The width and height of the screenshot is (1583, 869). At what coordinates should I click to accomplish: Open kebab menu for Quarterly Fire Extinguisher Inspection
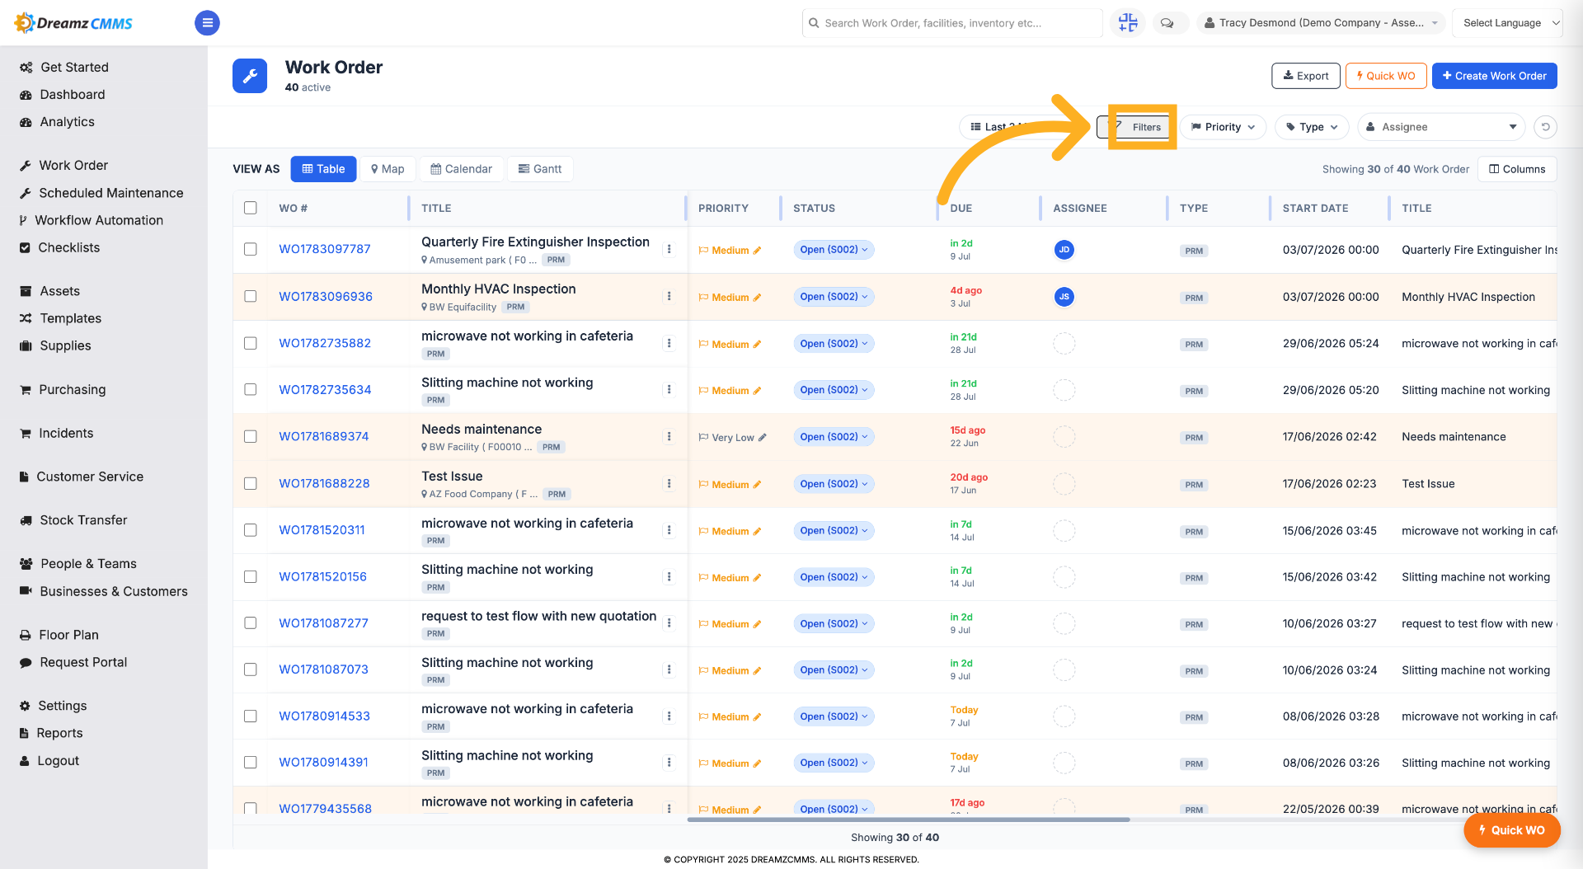coord(669,249)
